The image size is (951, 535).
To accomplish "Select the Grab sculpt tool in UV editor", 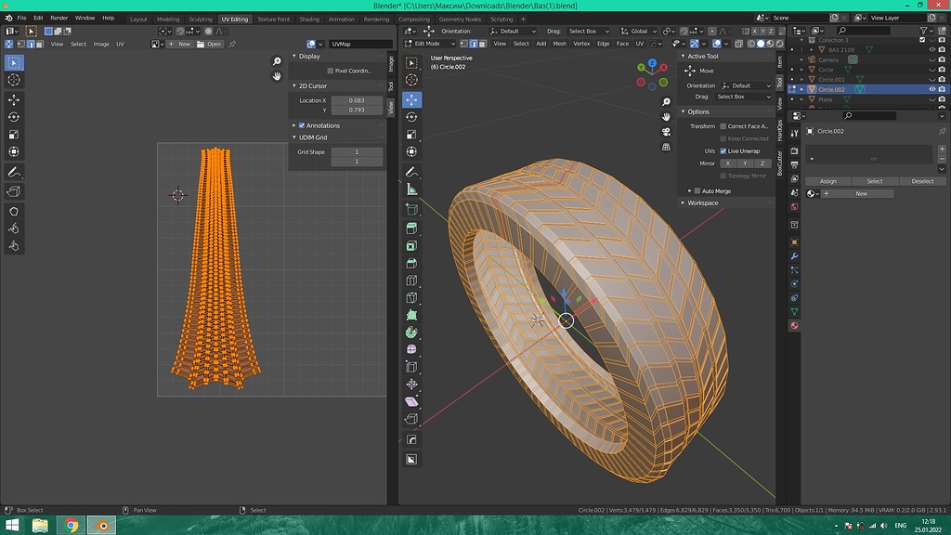I will pos(14,212).
